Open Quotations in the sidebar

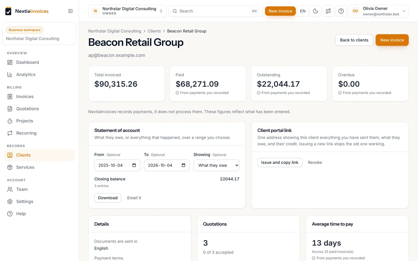39,109
